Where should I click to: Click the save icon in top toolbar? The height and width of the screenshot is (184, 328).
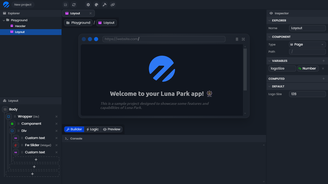tap(66, 5)
